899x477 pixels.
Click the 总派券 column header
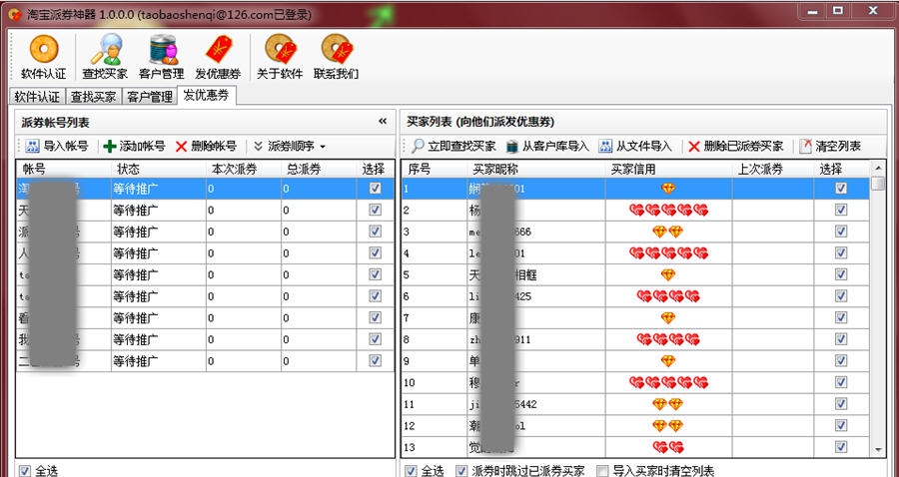[319, 169]
